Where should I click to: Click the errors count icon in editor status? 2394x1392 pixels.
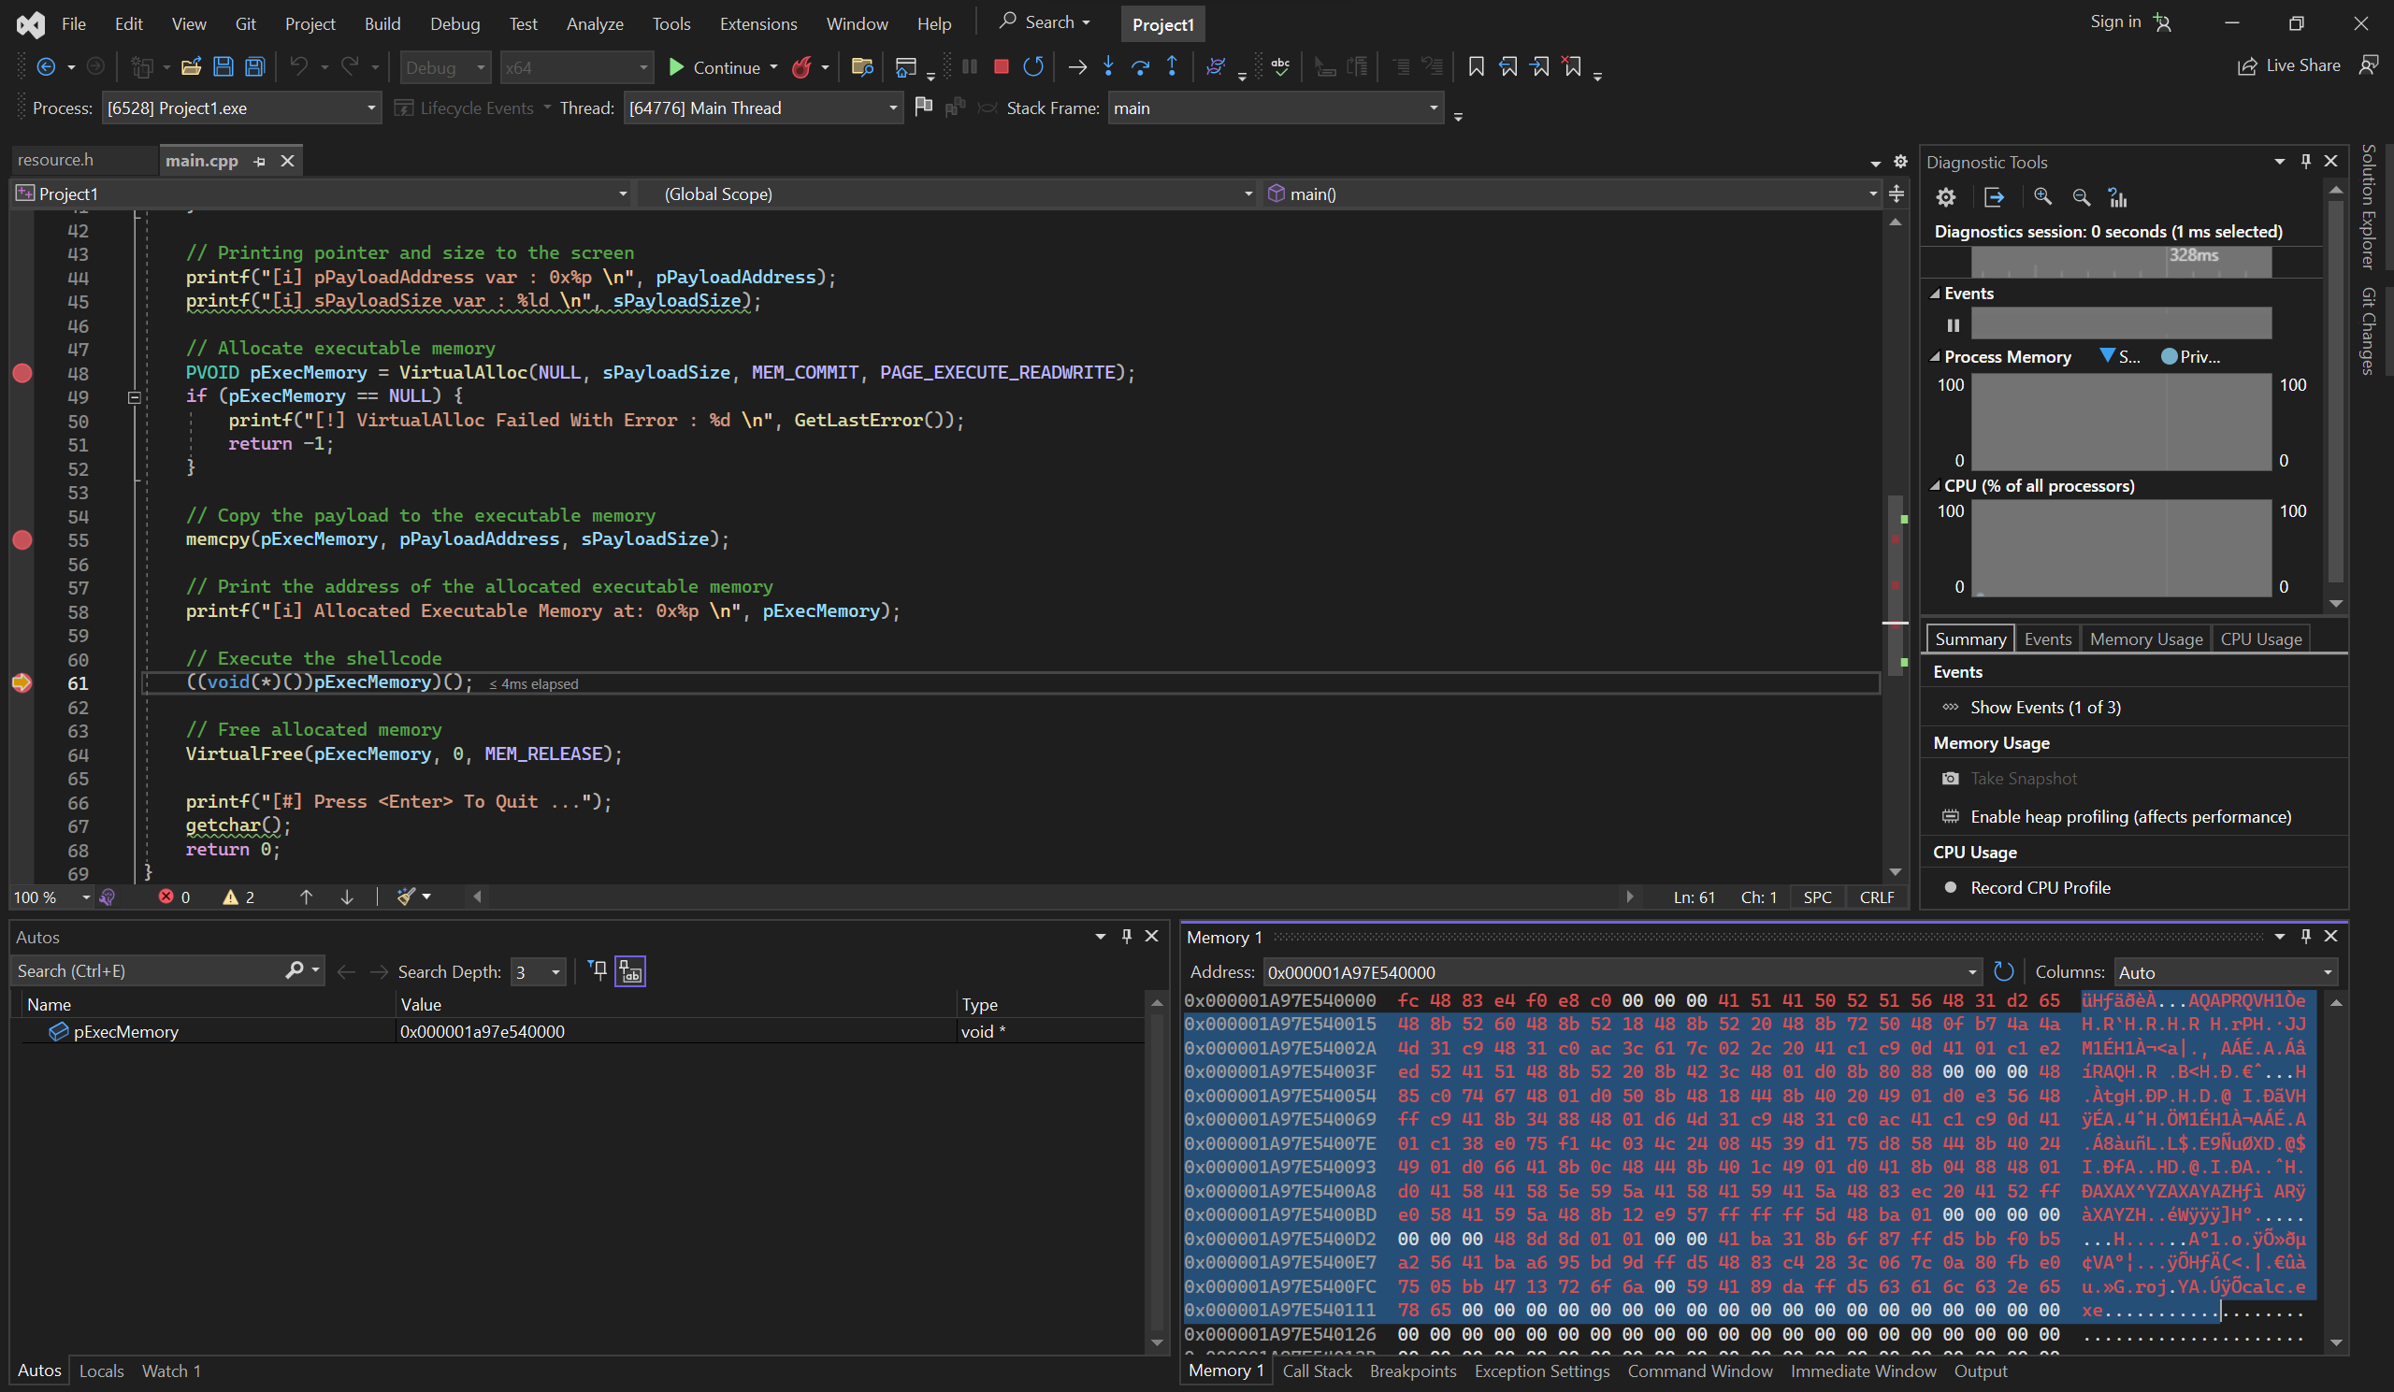(x=166, y=897)
